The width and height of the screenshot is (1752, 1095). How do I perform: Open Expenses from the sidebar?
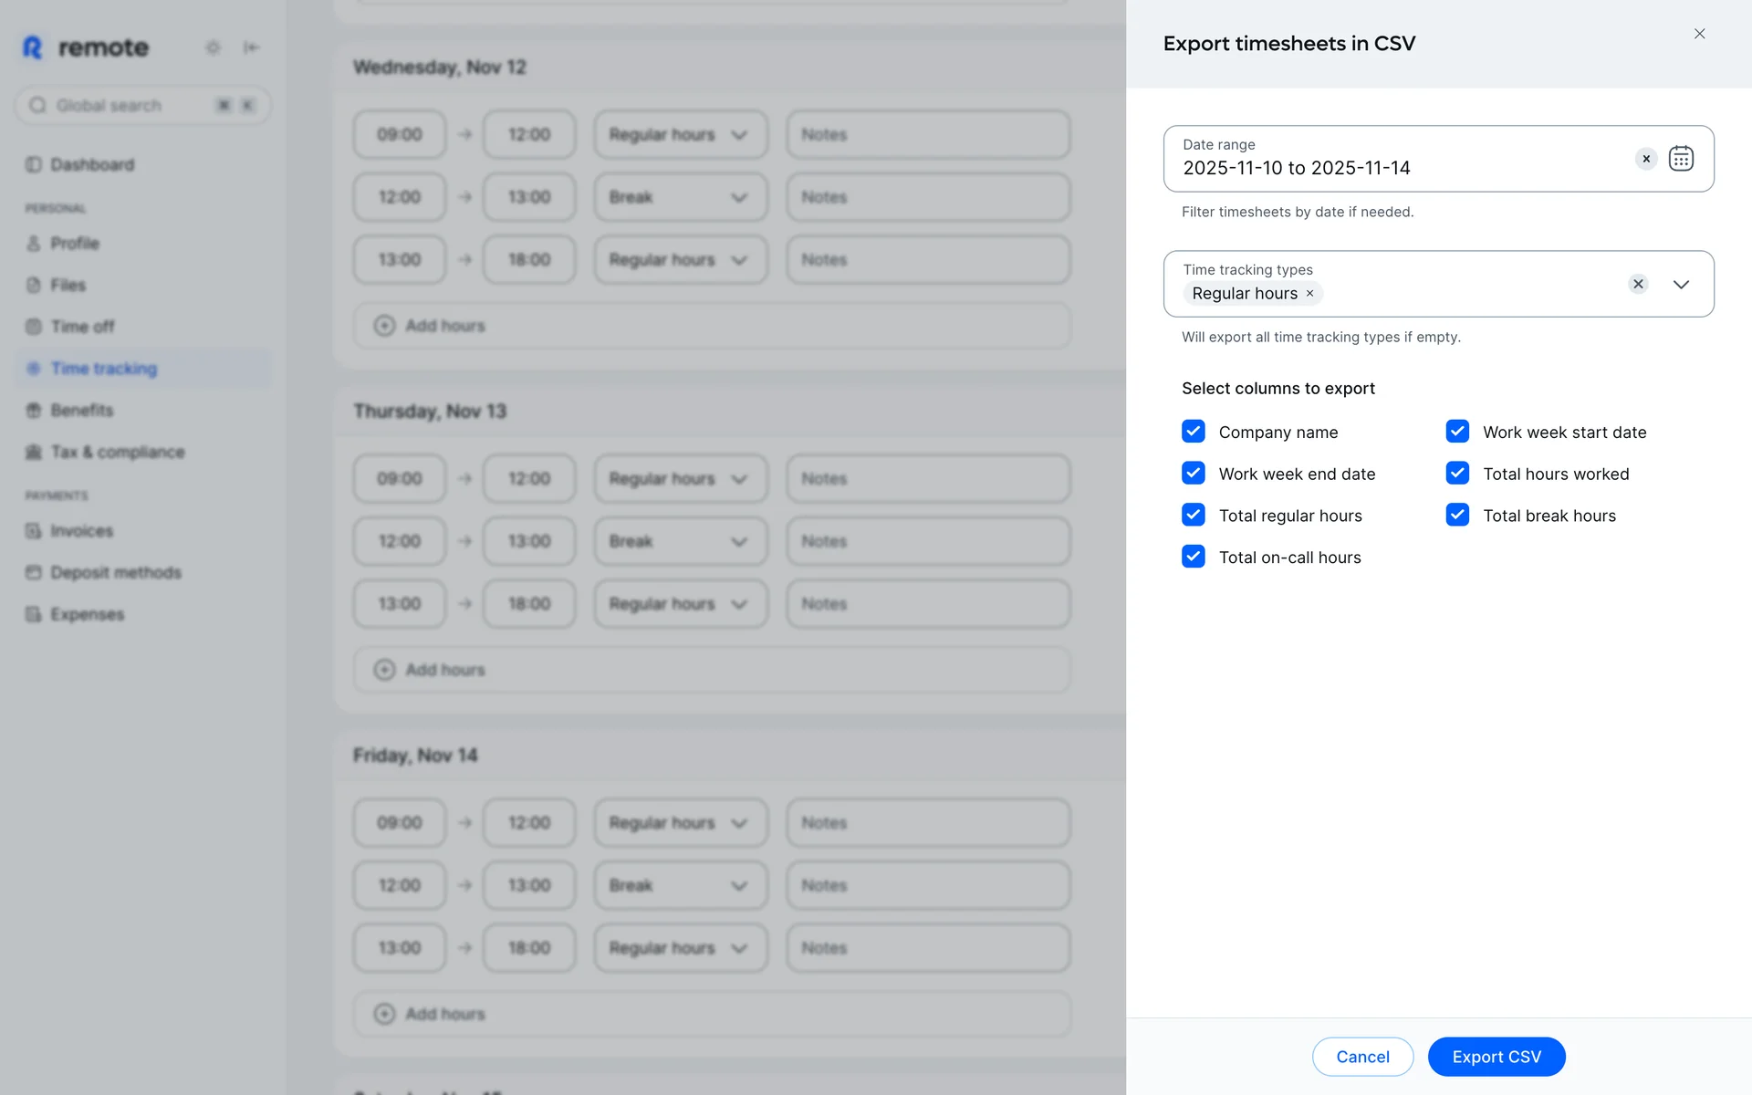pos(87,614)
